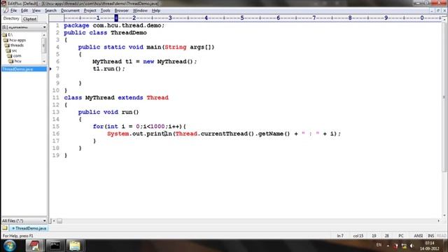Click editor scroll down arrow
The height and width of the screenshot is (252, 448).
pos(444,216)
